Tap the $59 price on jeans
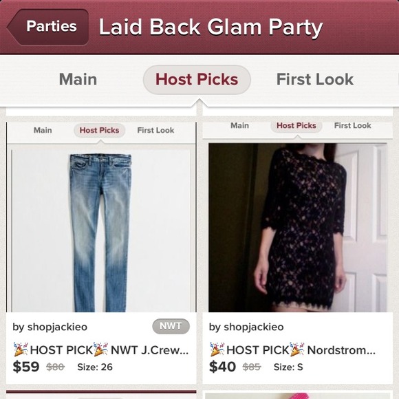 click(x=26, y=367)
